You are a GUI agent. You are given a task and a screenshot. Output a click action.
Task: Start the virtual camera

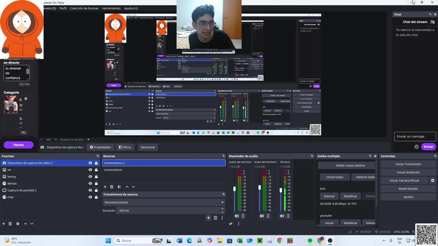click(x=404, y=180)
